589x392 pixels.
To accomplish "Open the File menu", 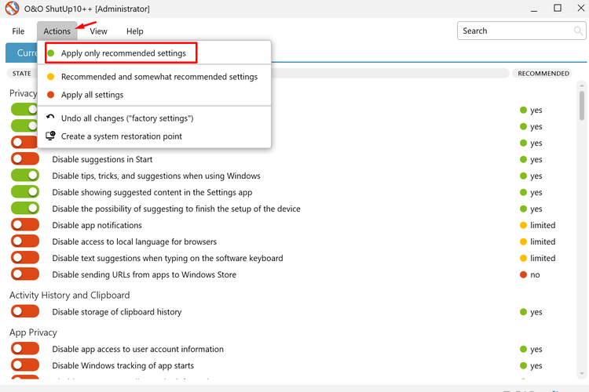I will click(x=18, y=31).
